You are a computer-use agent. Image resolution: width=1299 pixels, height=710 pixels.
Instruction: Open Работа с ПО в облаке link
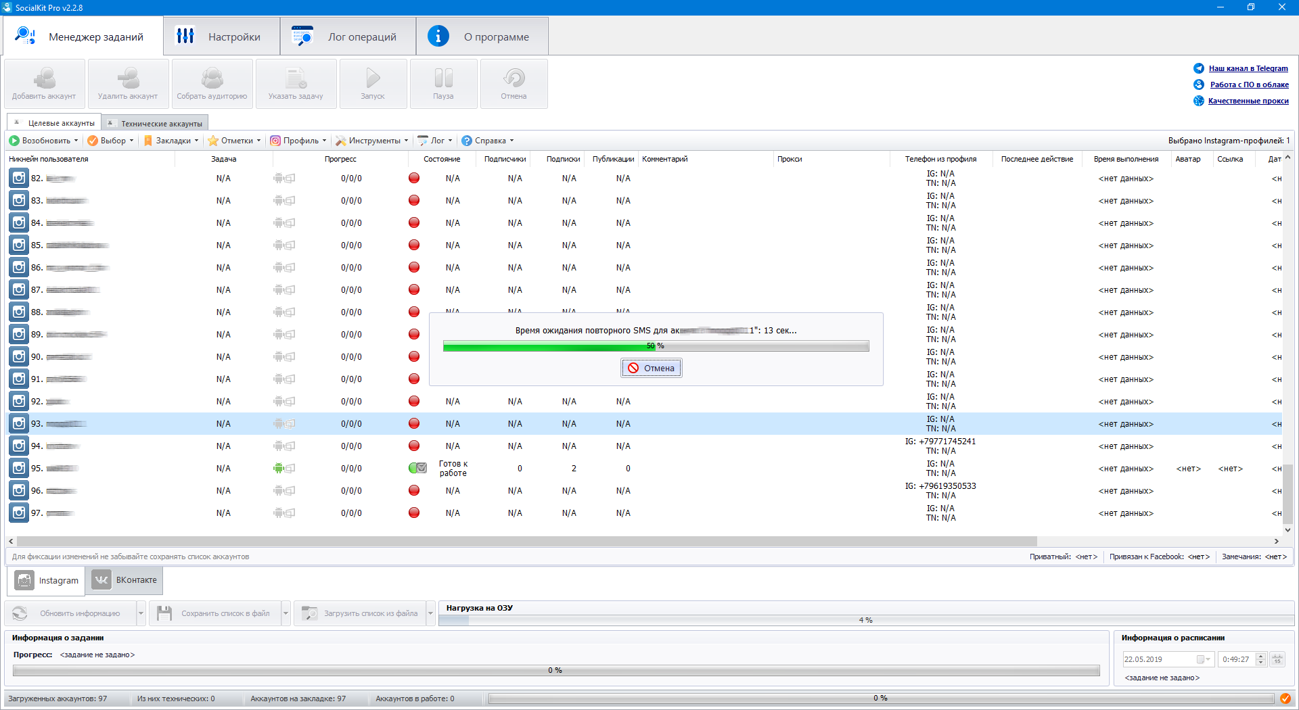click(x=1249, y=85)
